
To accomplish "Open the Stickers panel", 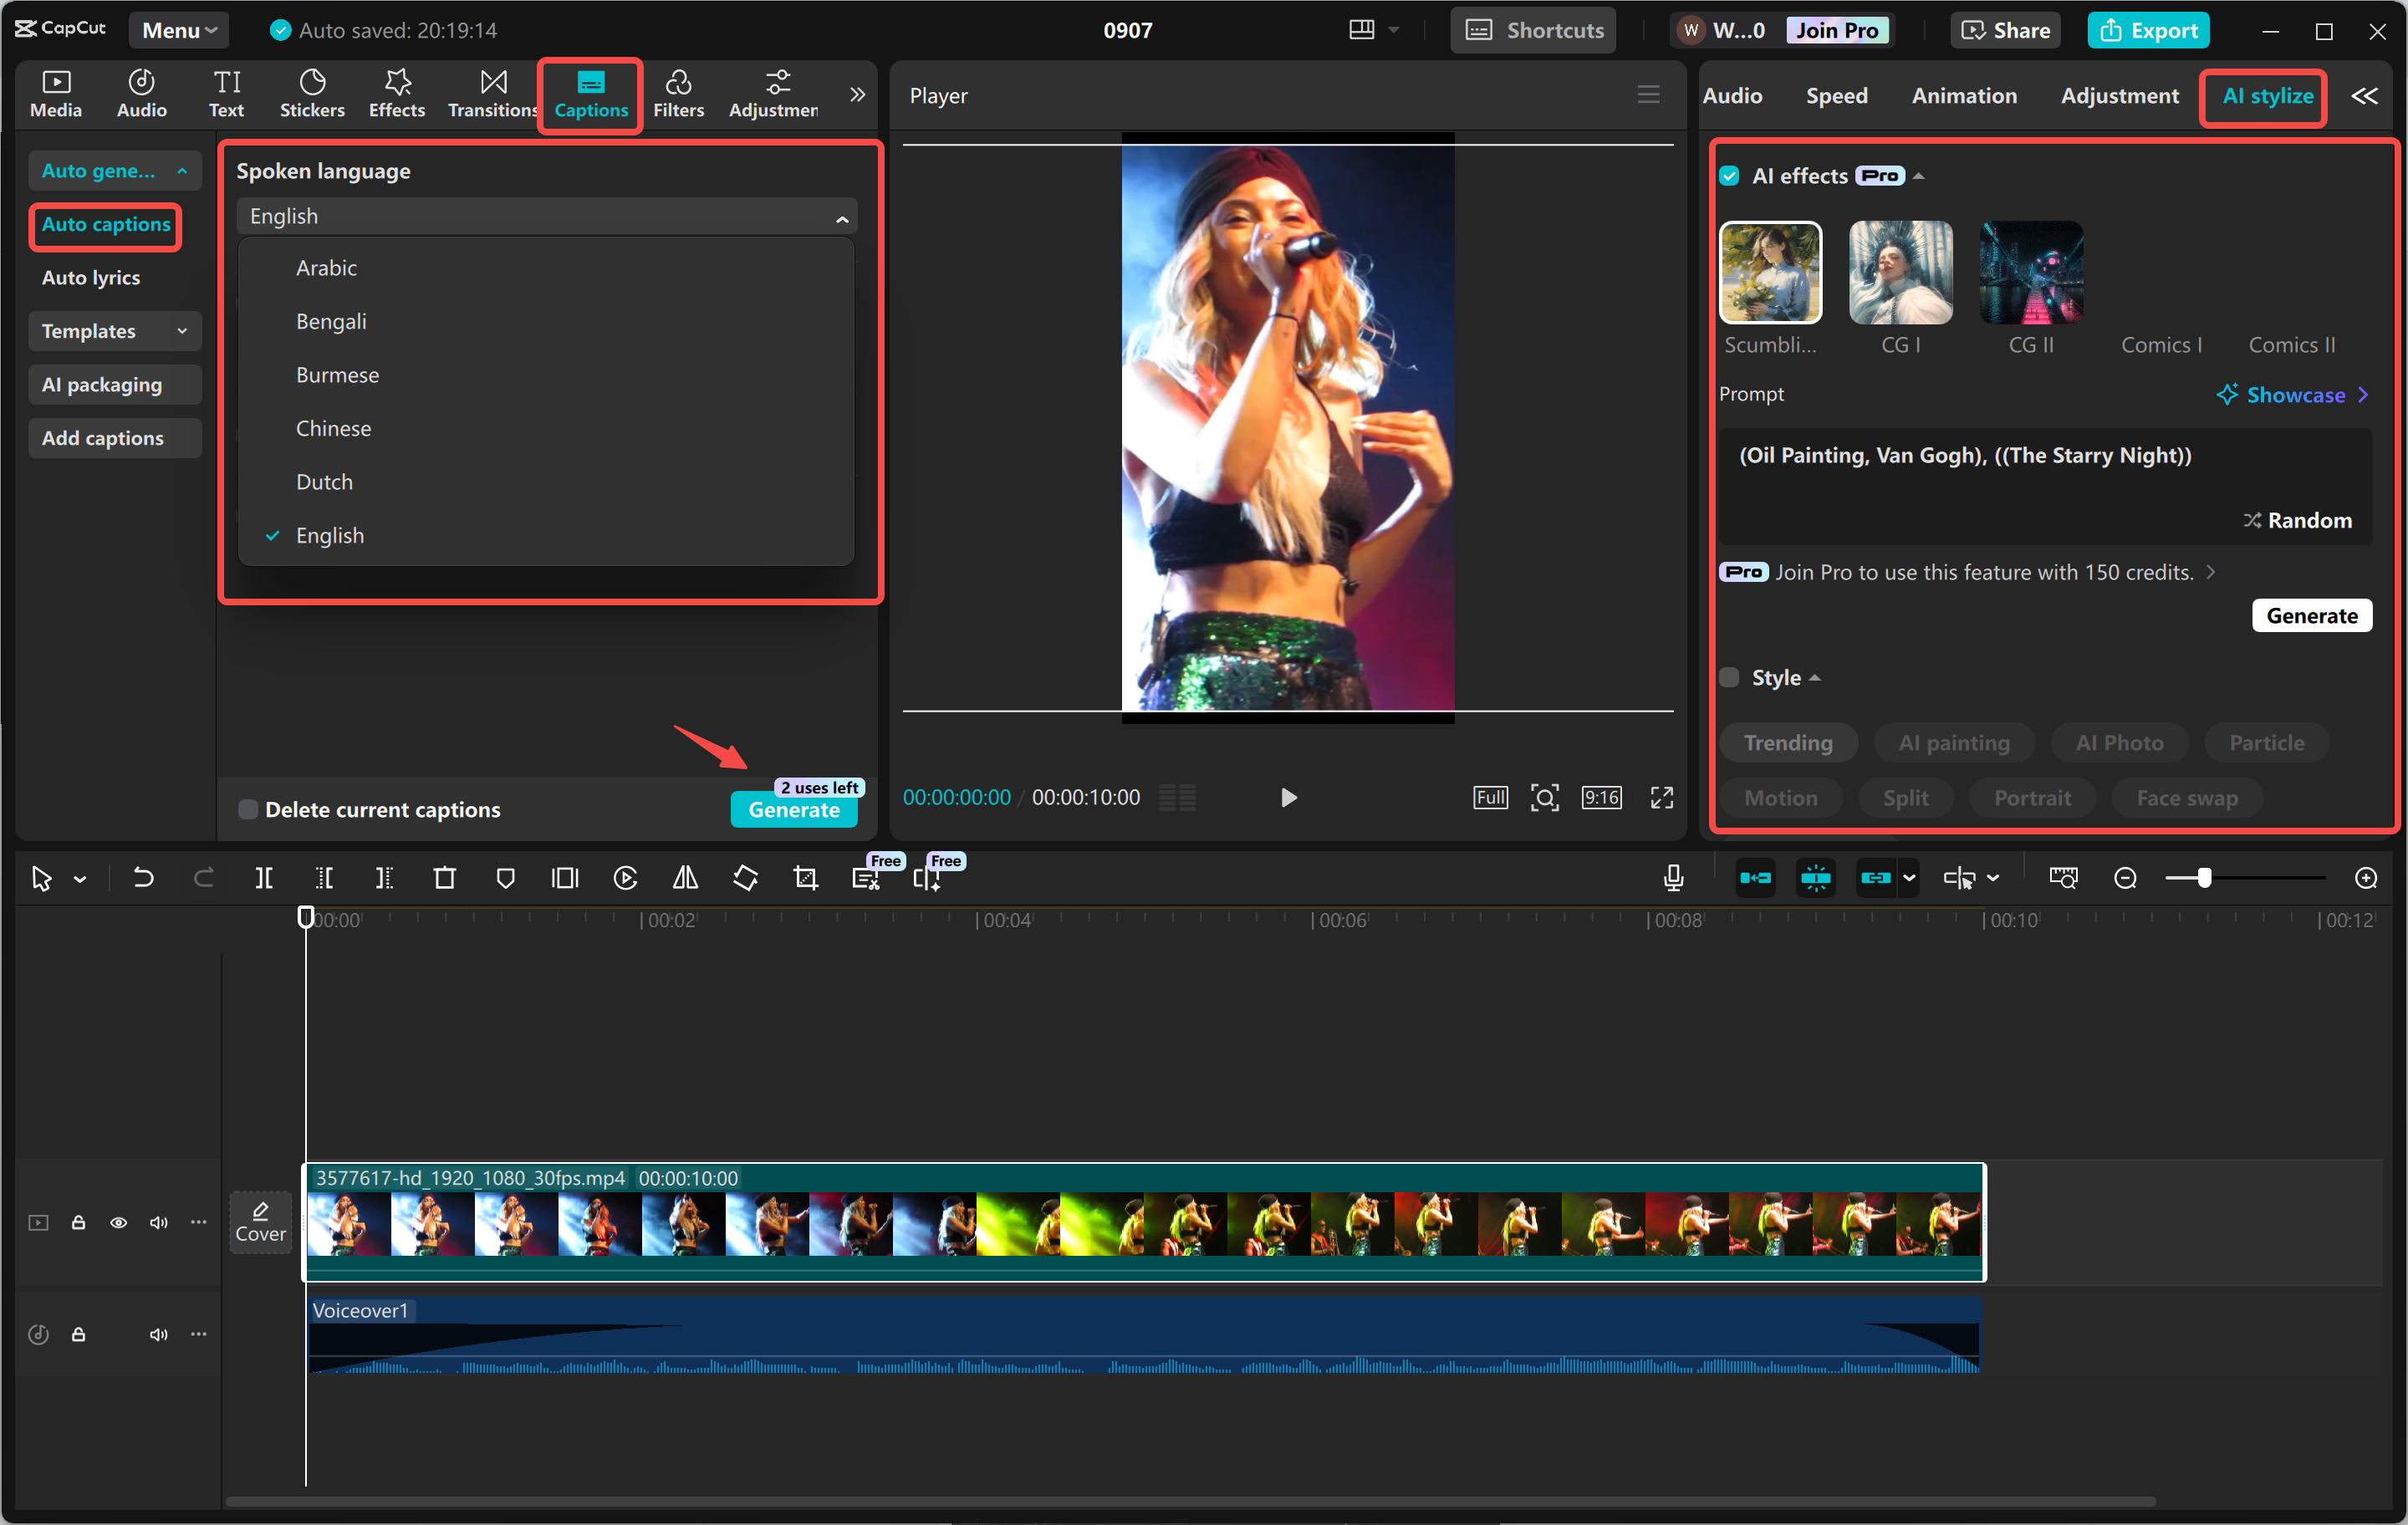I will point(312,94).
